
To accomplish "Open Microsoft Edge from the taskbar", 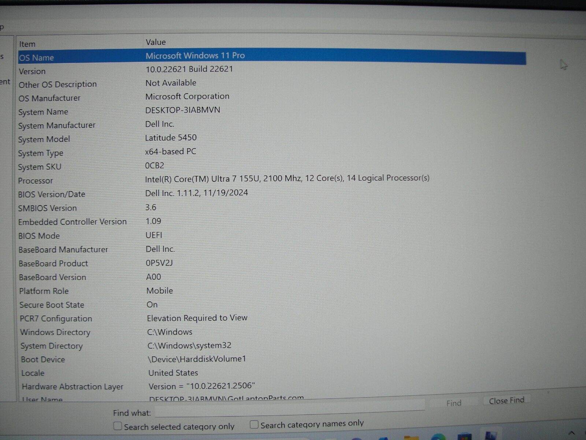I will click(438, 437).
